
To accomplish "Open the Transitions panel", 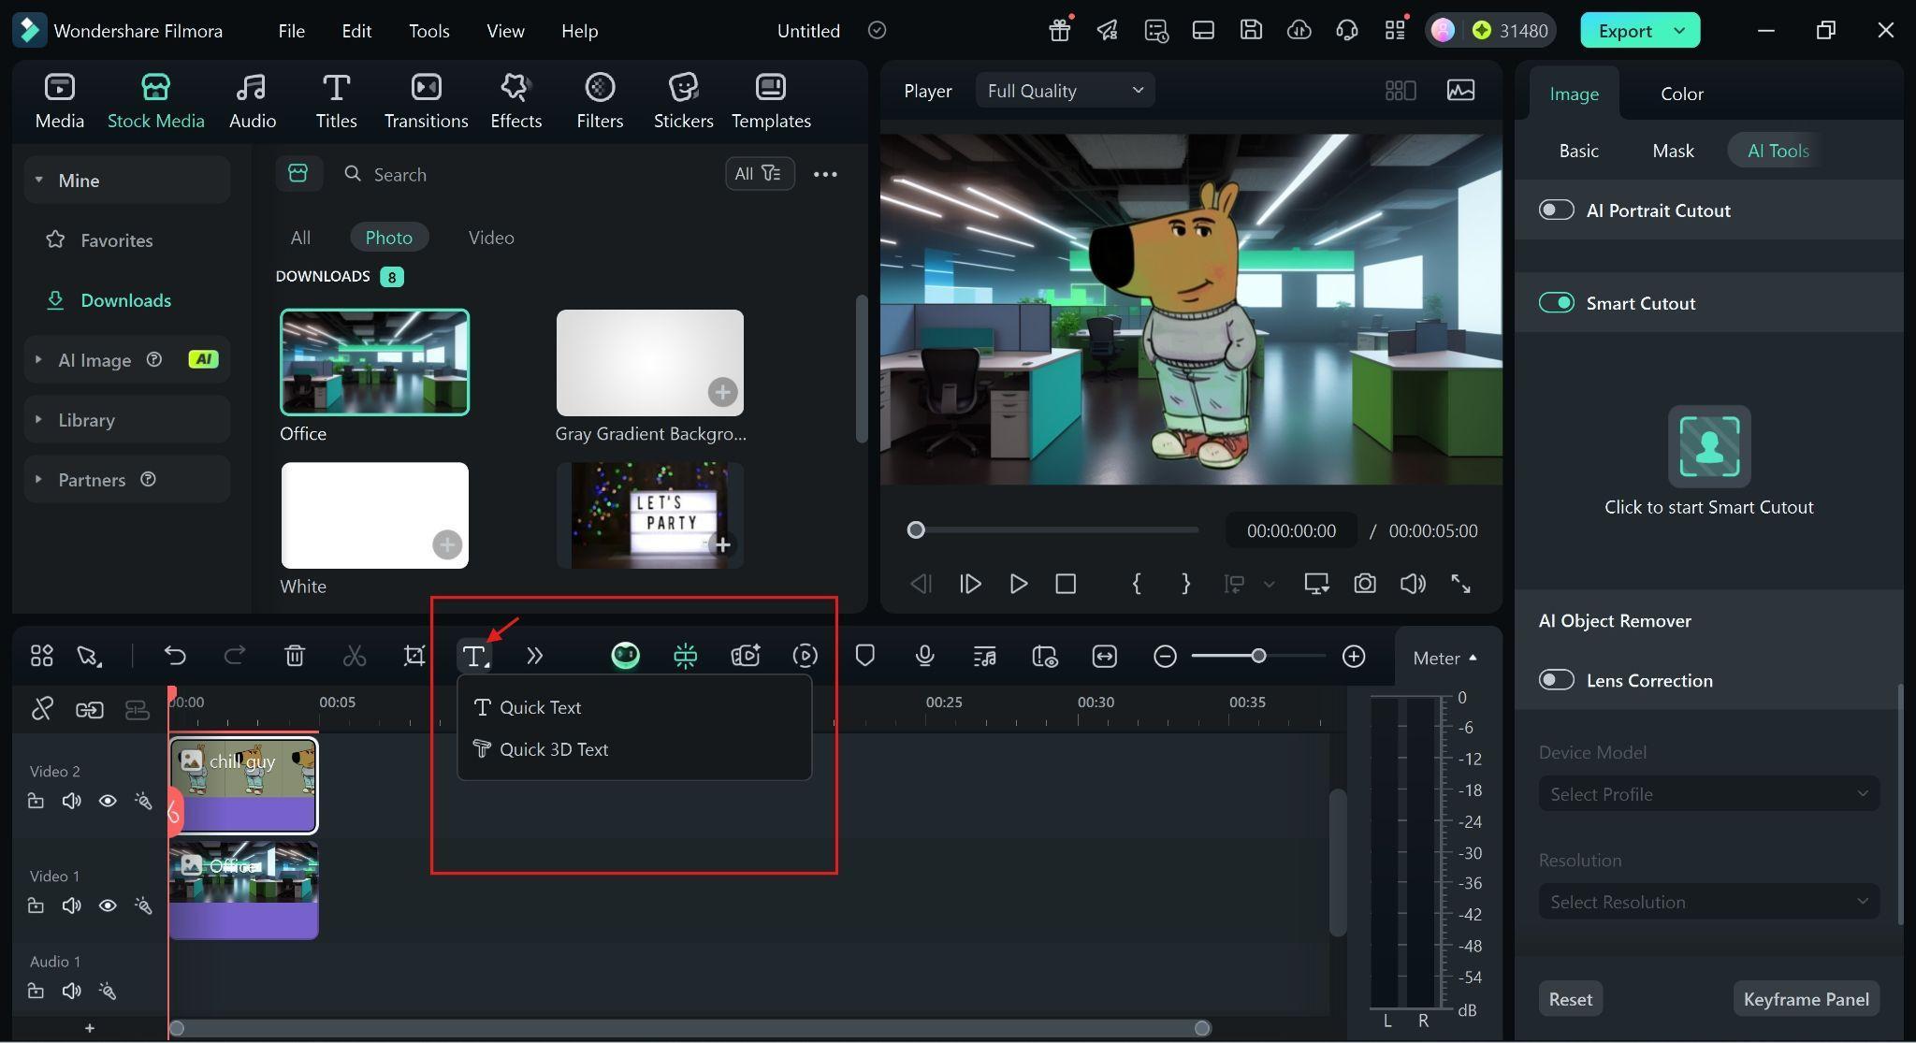I will [426, 101].
